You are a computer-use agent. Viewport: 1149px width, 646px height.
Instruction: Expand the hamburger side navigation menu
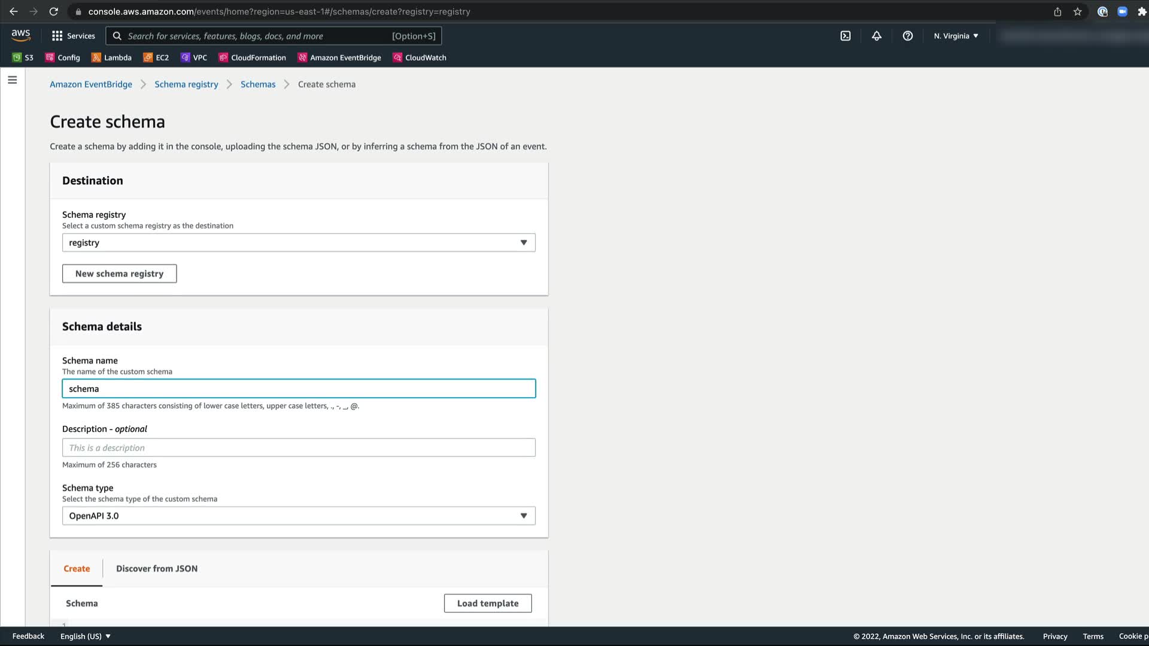click(12, 80)
